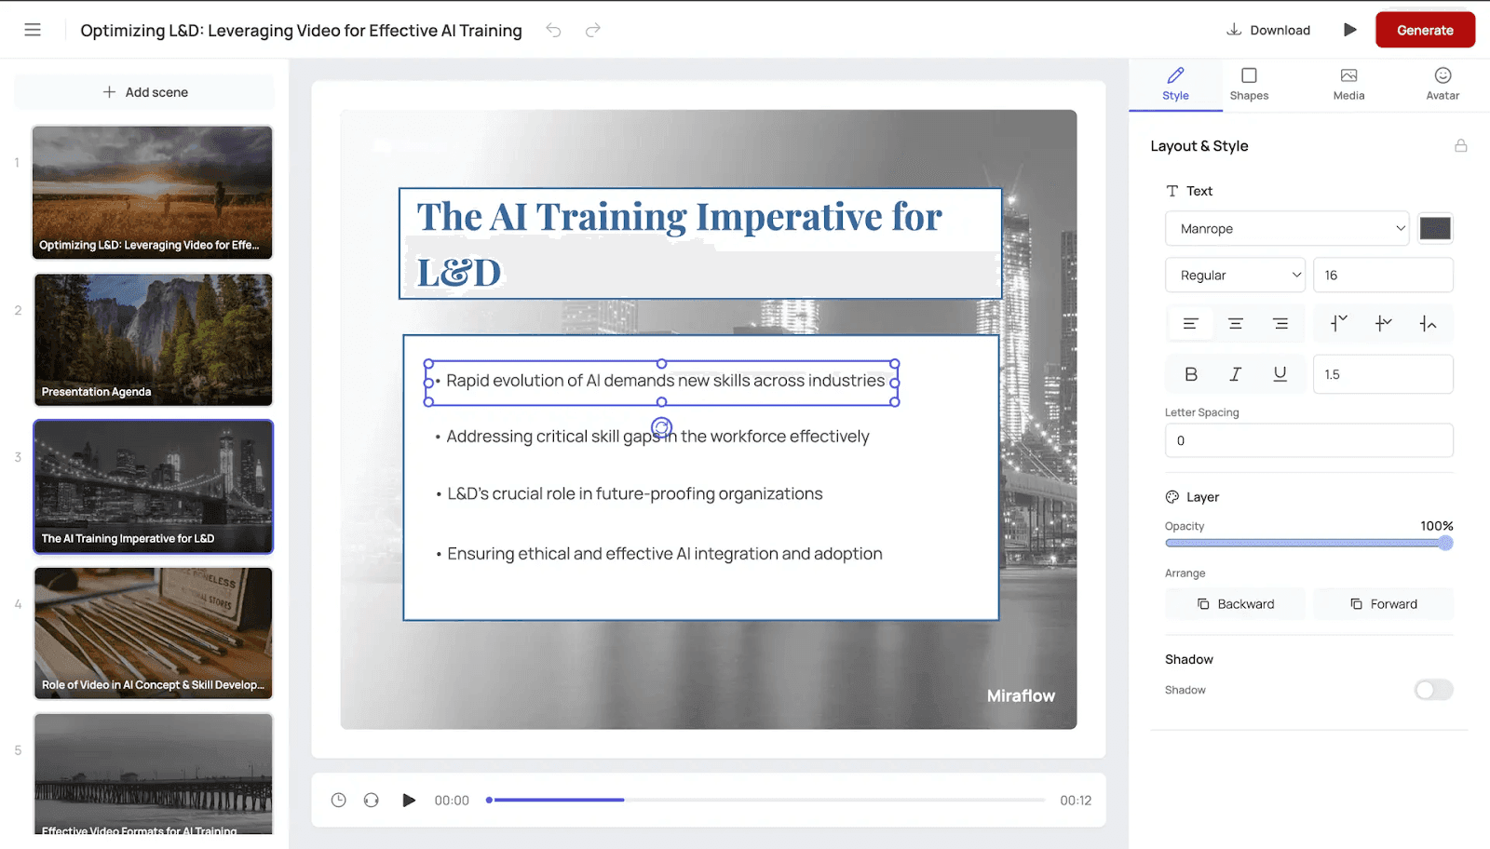Stay on the Style tab
This screenshot has height=849, width=1490.
(1174, 84)
